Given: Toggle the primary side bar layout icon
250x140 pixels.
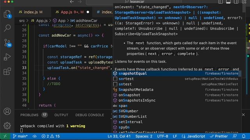Looking at the screenshot, I should click(220, 2).
